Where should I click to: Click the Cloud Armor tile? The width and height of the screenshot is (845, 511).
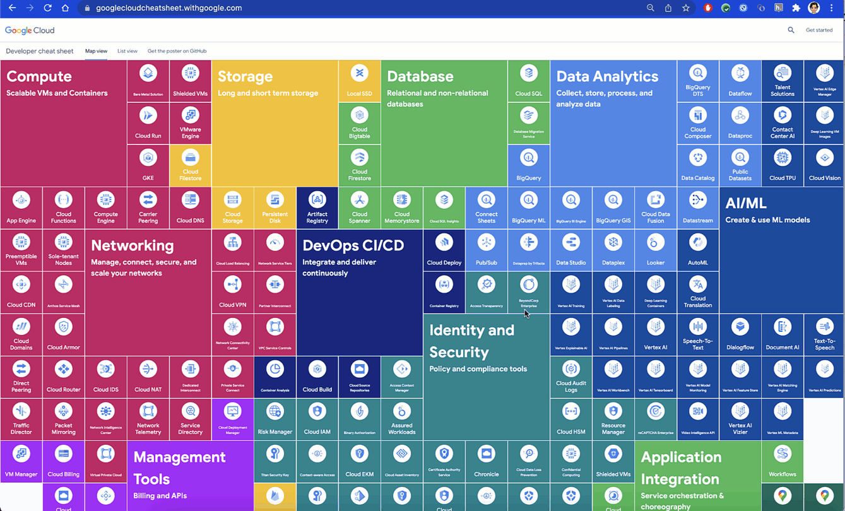point(63,334)
